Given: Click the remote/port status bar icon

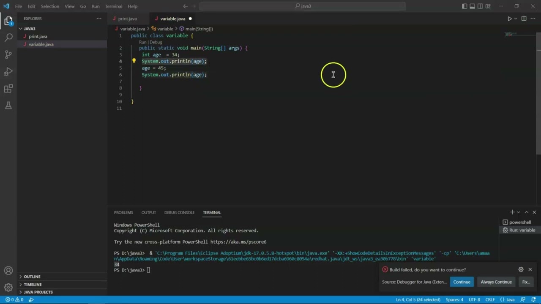Looking at the screenshot, I should [31, 300].
